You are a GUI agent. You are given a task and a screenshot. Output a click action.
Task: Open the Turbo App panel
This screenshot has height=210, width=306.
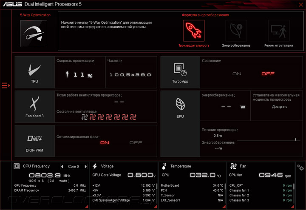180,72
